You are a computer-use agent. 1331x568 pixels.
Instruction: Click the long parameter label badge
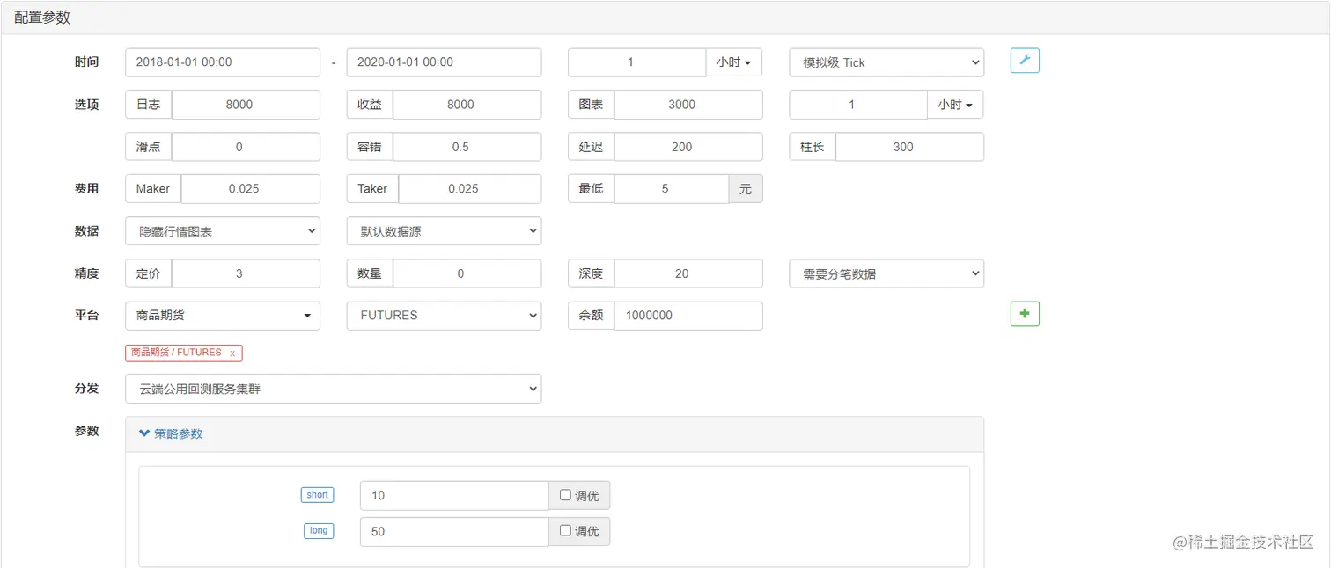319,530
